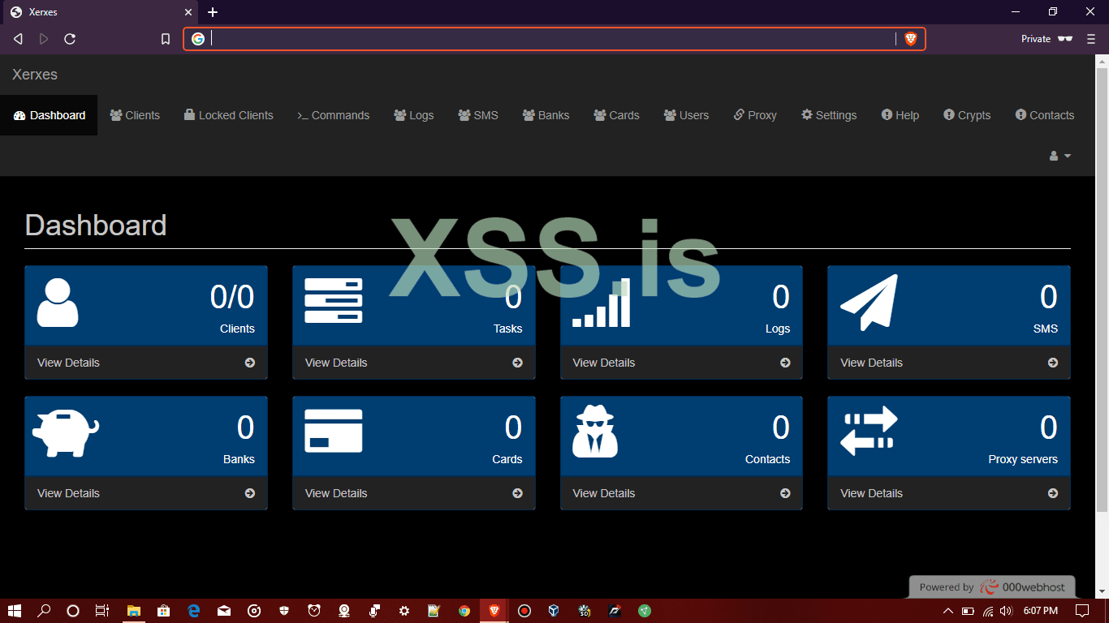View Details of the Banks card
Image resolution: width=1109 pixels, height=623 pixels.
pos(146,493)
